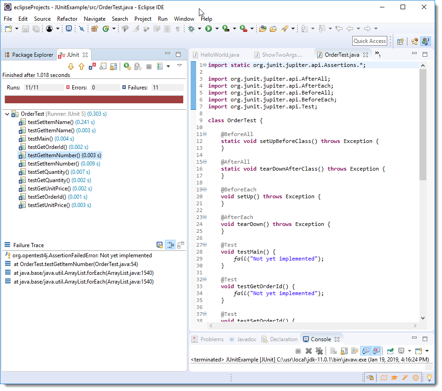Toggle Pin Console icon
The width and height of the screenshot is (442, 391).
(x=390, y=350)
